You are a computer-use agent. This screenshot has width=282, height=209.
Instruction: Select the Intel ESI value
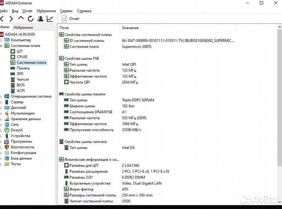[128, 148]
